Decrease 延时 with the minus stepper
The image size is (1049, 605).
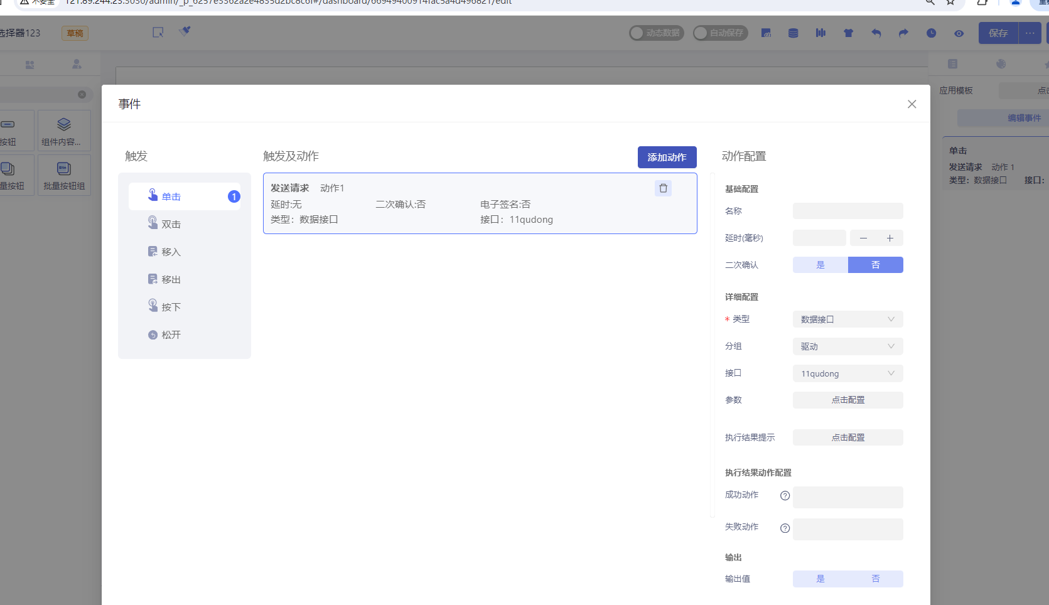[x=863, y=238]
